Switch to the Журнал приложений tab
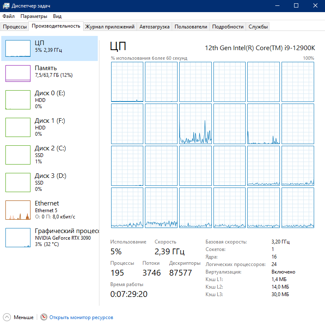This screenshot has width=325, height=327. 109,27
